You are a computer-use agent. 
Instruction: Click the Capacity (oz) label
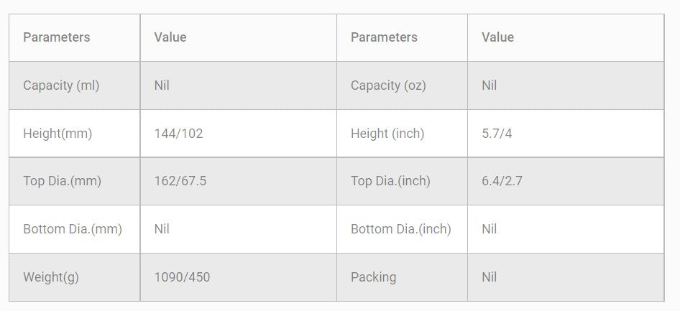click(x=388, y=85)
